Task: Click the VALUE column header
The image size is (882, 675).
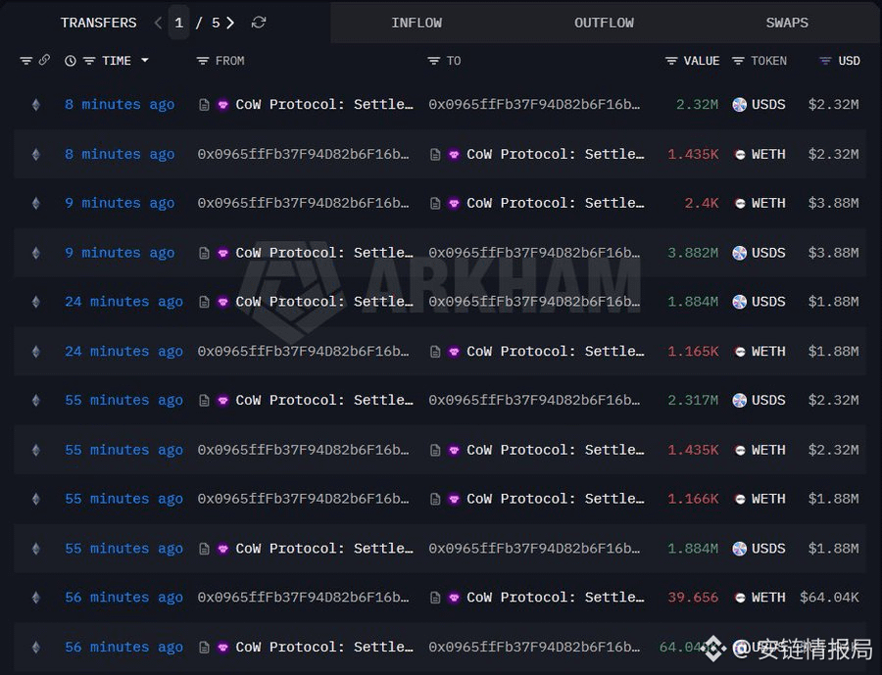Action: (x=702, y=61)
